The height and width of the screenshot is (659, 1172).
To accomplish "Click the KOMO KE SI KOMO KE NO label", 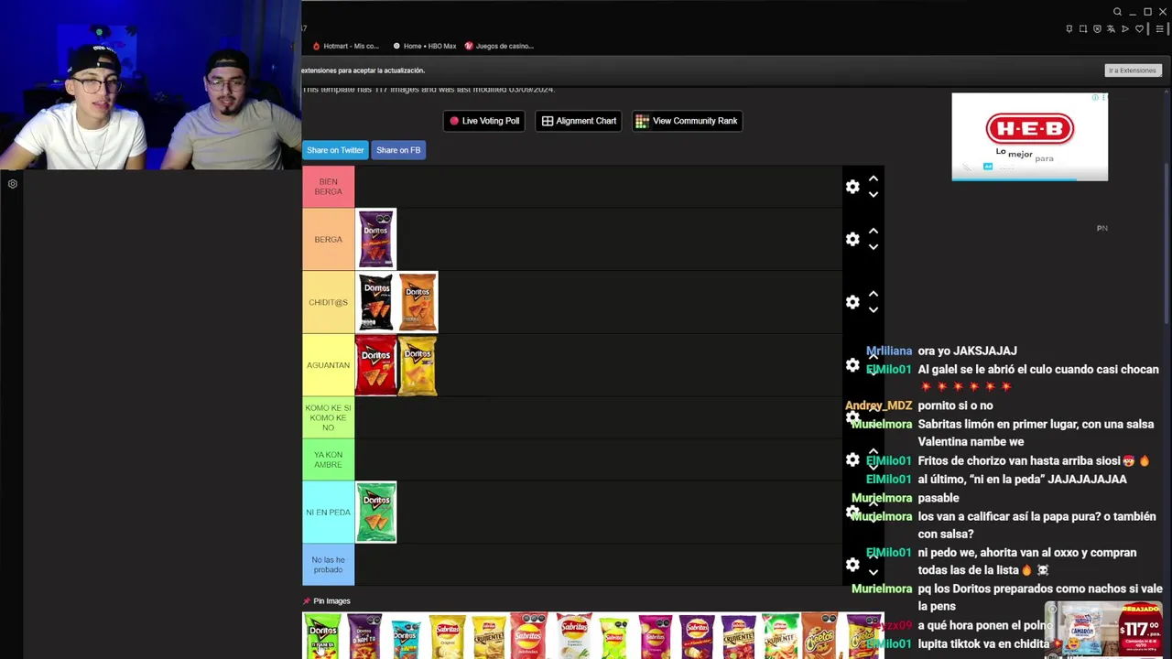I will (x=328, y=417).
